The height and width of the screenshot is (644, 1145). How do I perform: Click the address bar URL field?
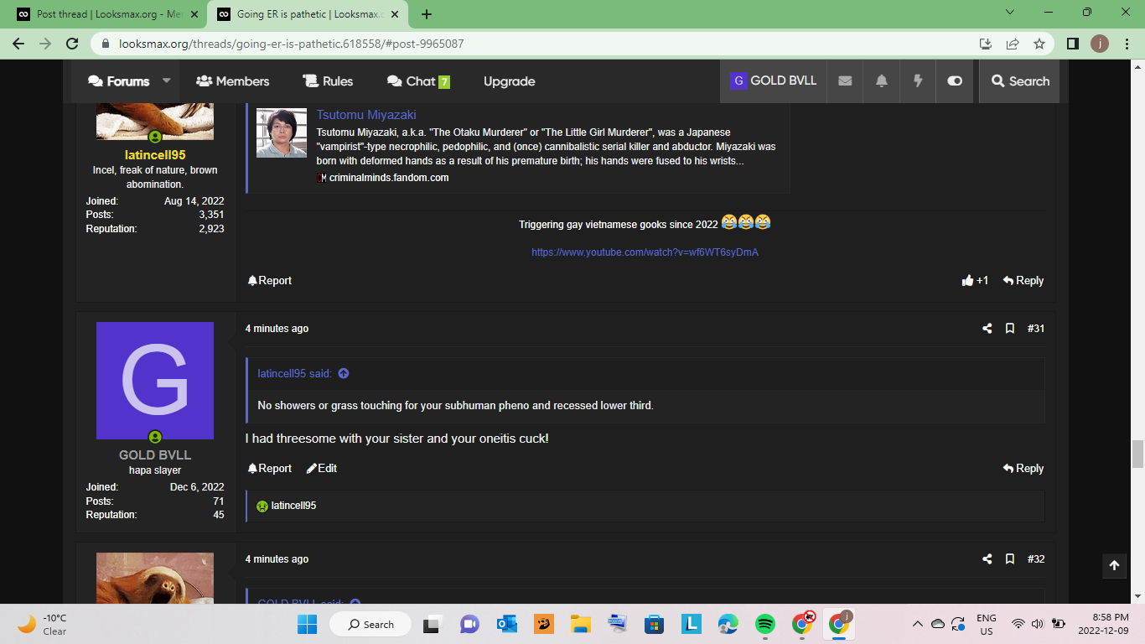pyautogui.click(x=536, y=44)
